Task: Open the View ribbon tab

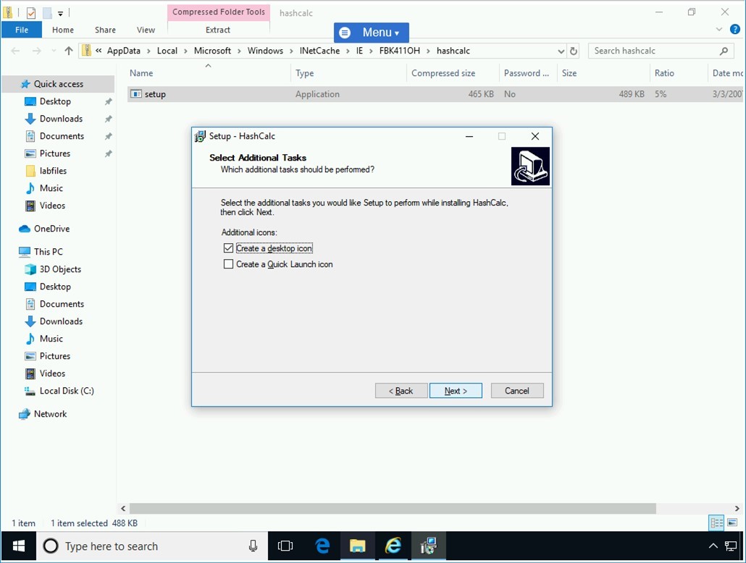Action: point(146,30)
